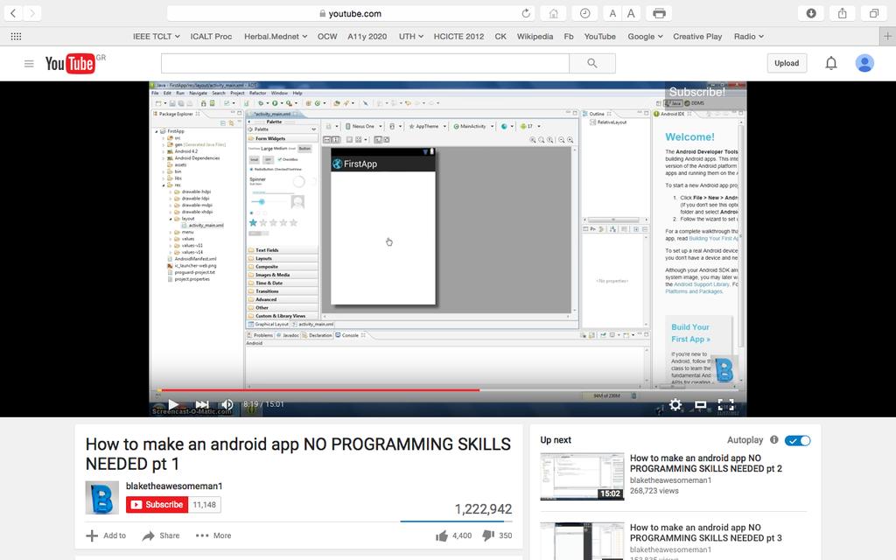
Task: Turn off the Autoplay switch
Action: pos(797,440)
